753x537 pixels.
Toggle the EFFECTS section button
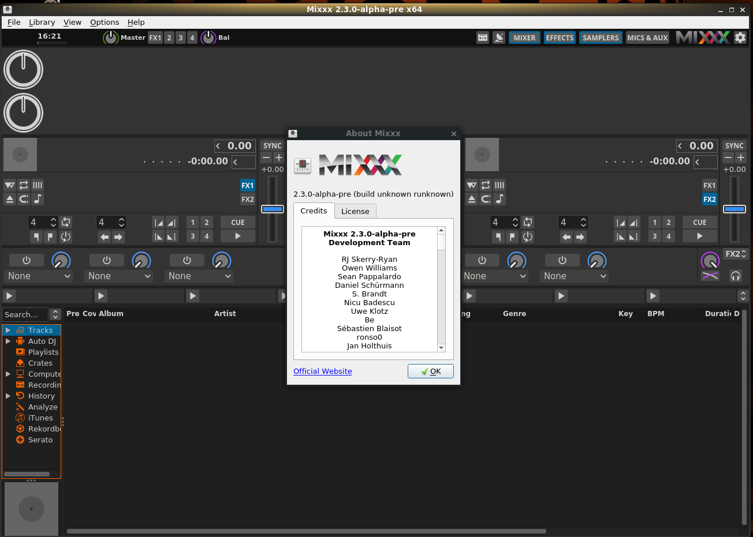(560, 38)
